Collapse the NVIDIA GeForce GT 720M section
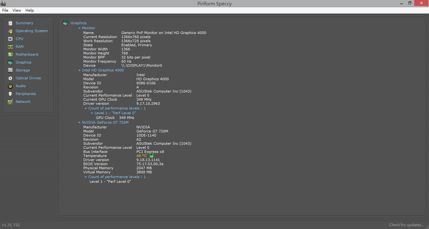 (80, 123)
